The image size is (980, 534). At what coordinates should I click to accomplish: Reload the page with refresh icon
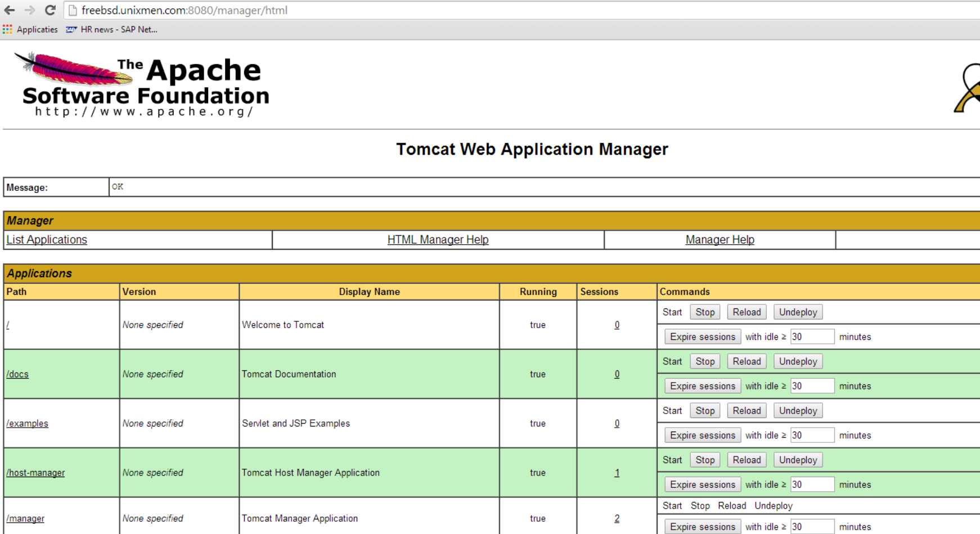click(50, 10)
